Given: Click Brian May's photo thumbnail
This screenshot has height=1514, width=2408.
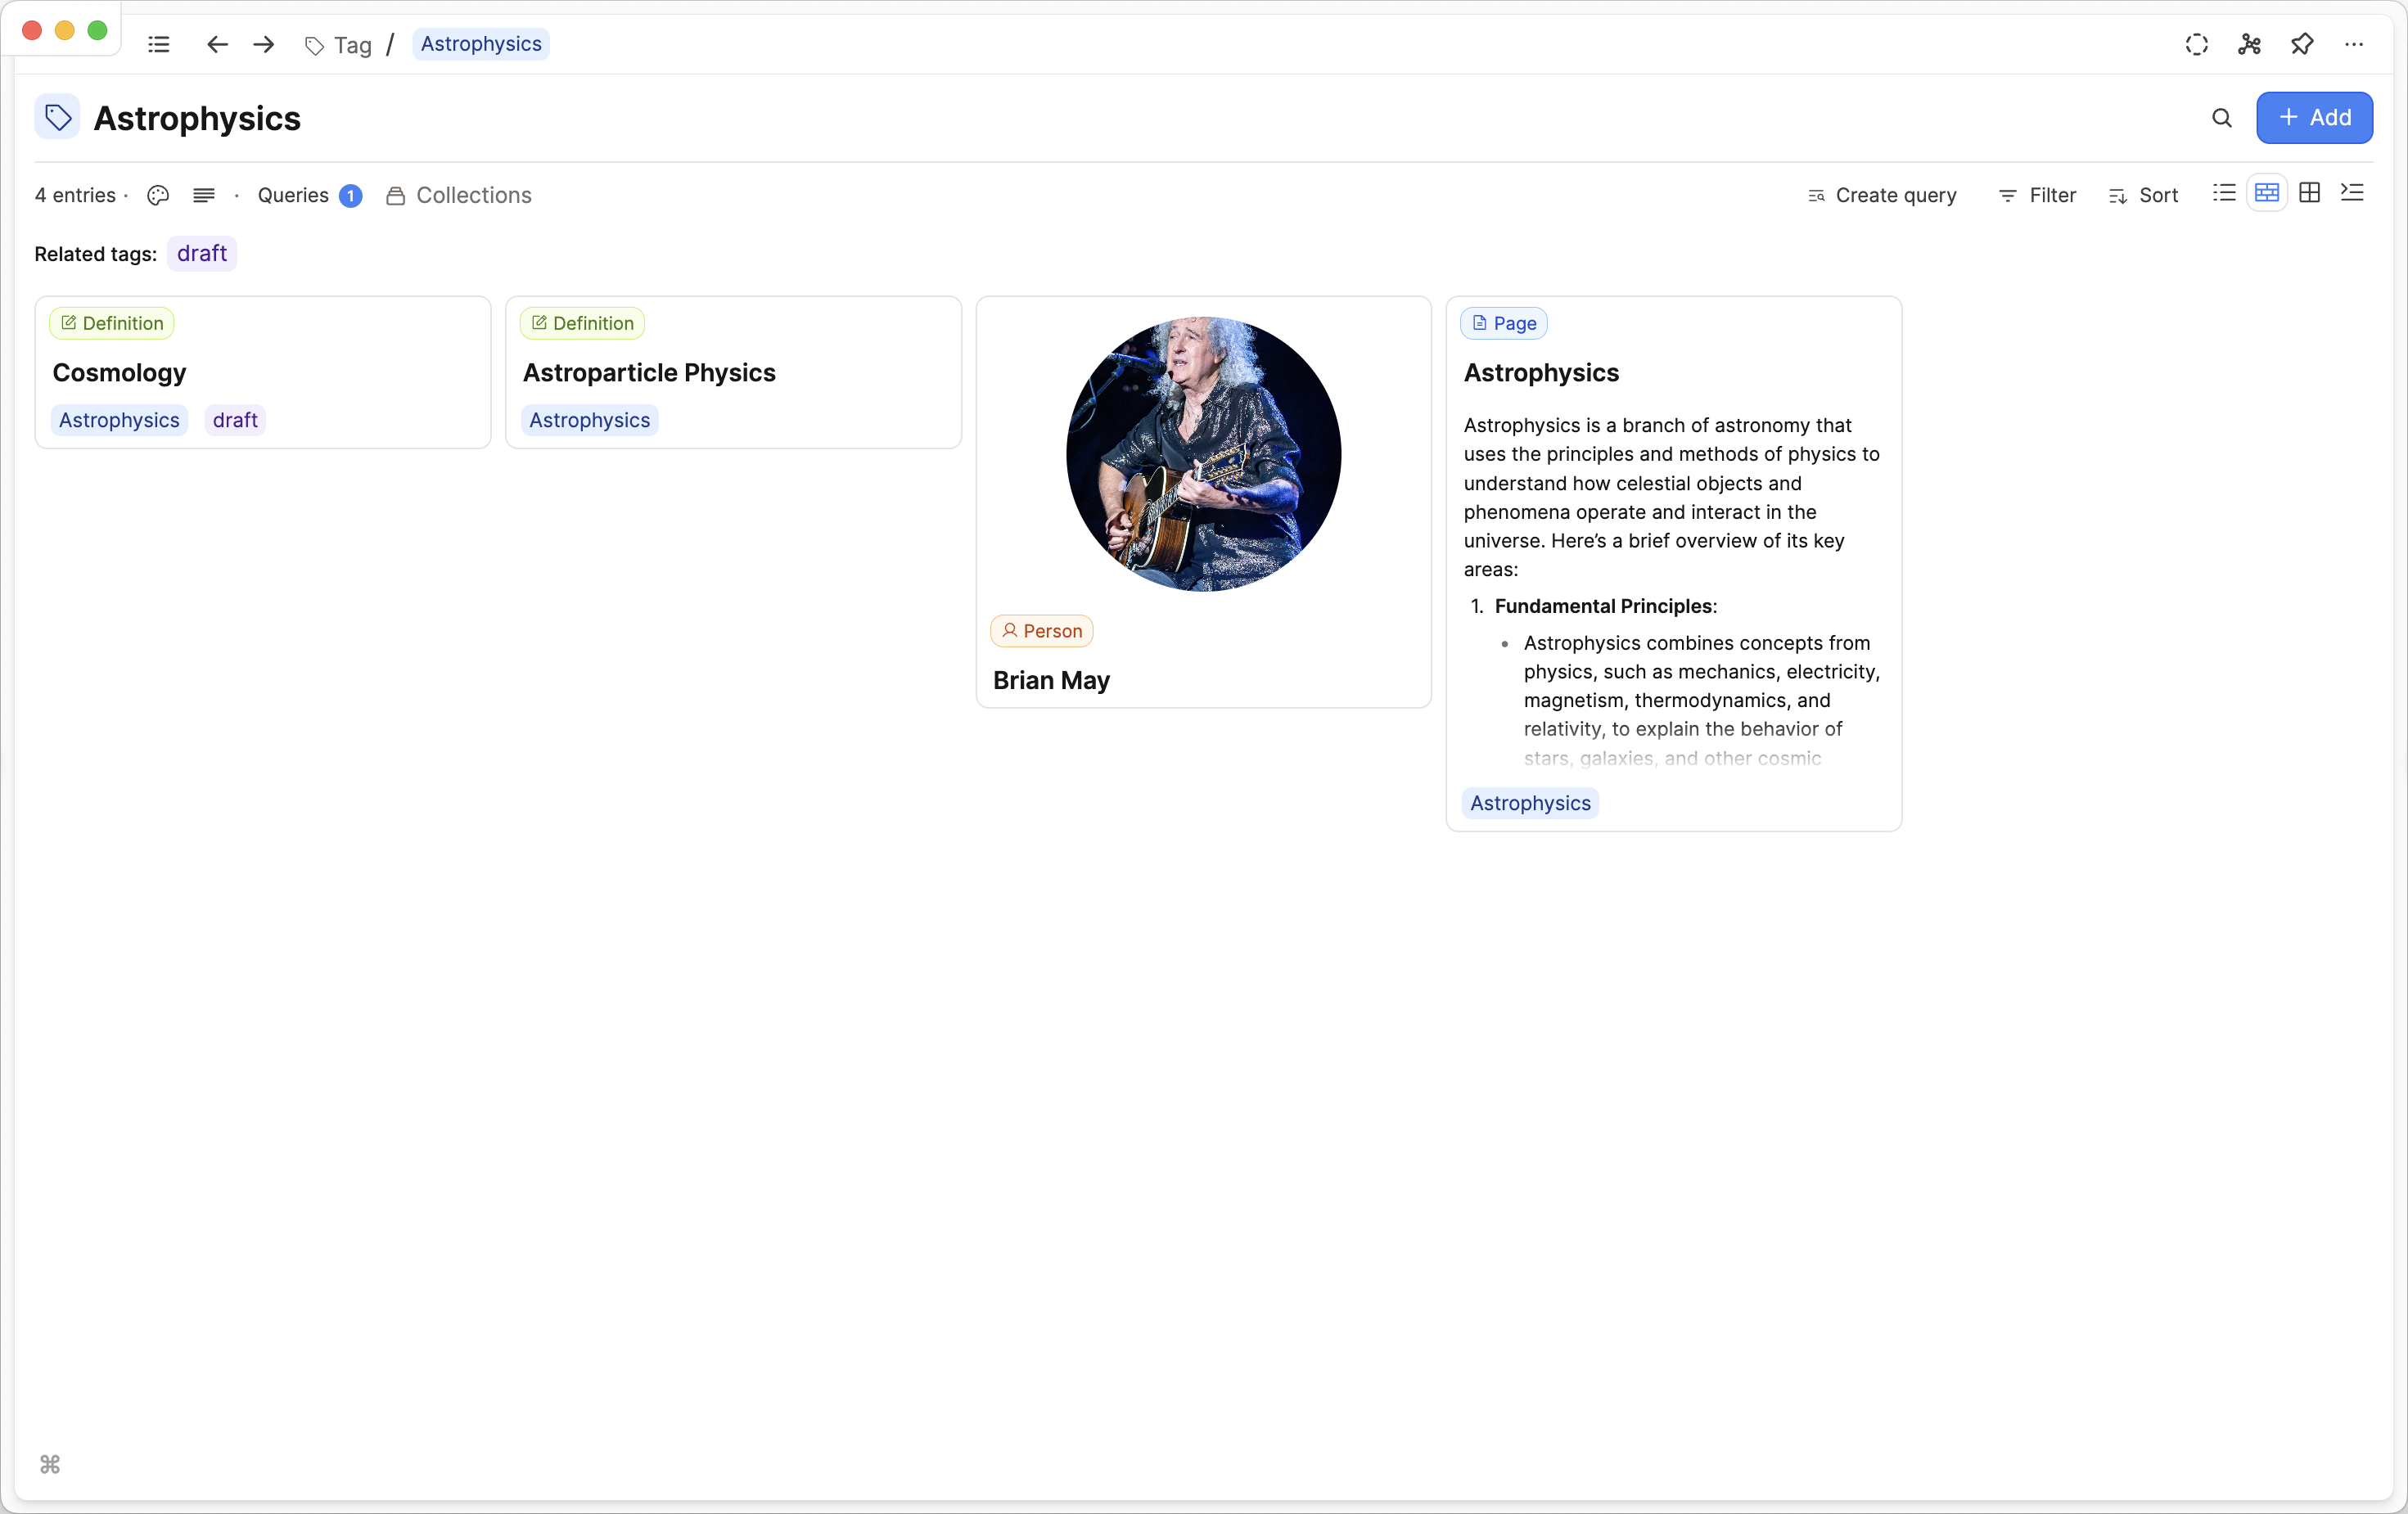Looking at the screenshot, I should tap(1204, 454).
